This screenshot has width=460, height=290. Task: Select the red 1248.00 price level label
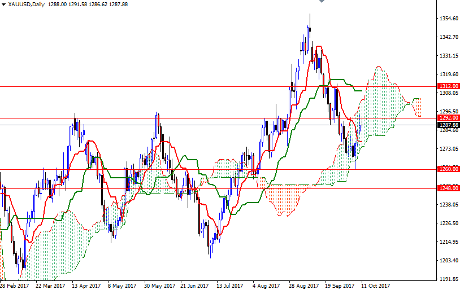449,188
